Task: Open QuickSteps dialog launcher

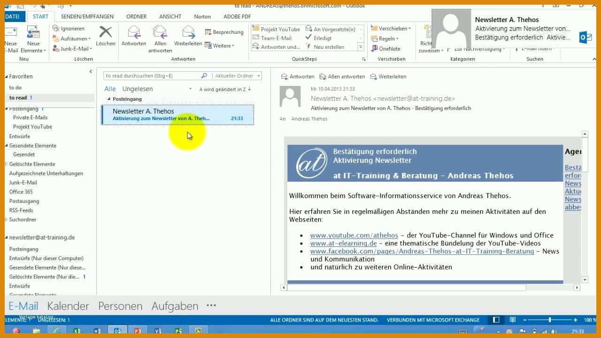Action: pyautogui.click(x=363, y=60)
